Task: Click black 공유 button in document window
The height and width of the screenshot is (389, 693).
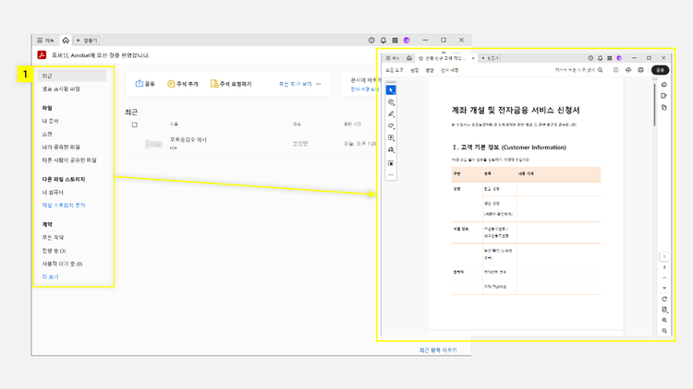Action: pos(660,70)
